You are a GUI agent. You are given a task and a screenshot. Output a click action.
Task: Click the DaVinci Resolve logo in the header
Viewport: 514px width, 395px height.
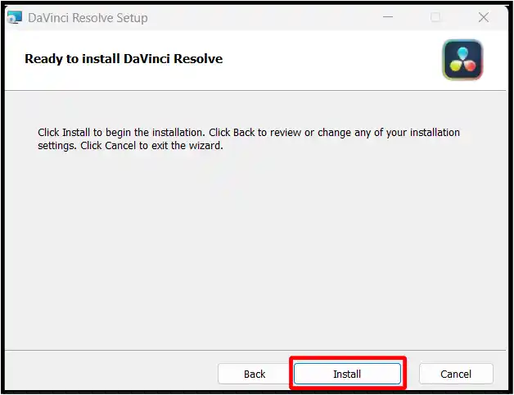[x=462, y=59]
